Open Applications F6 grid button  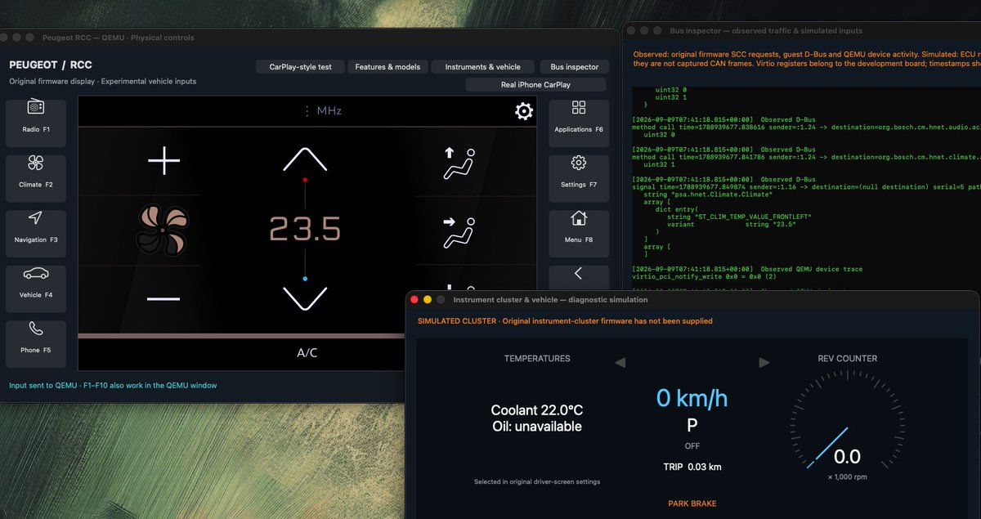point(579,123)
